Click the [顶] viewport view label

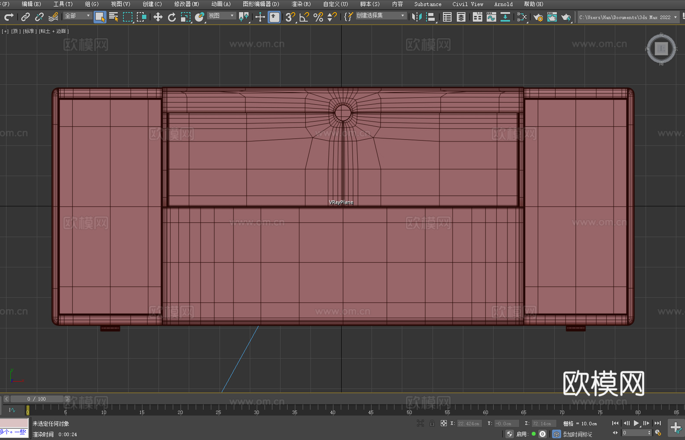[x=16, y=31]
